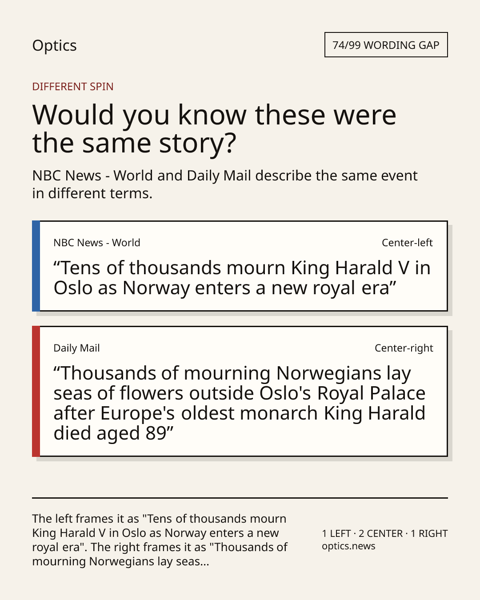Click the subheading about NBC and Daily Mail
Screen dimensions: 480x600
tap(225, 184)
